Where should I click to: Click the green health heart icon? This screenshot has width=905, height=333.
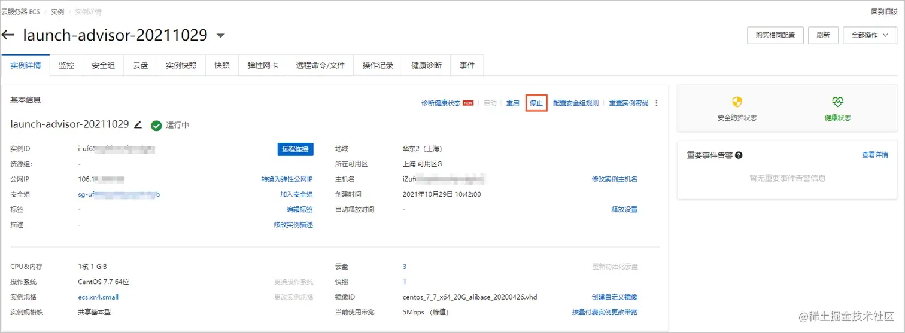pos(837,102)
